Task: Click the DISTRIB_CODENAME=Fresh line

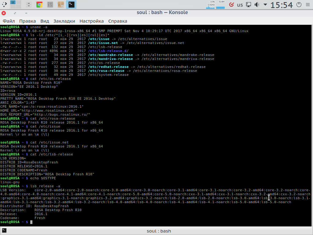Action: (24, 170)
